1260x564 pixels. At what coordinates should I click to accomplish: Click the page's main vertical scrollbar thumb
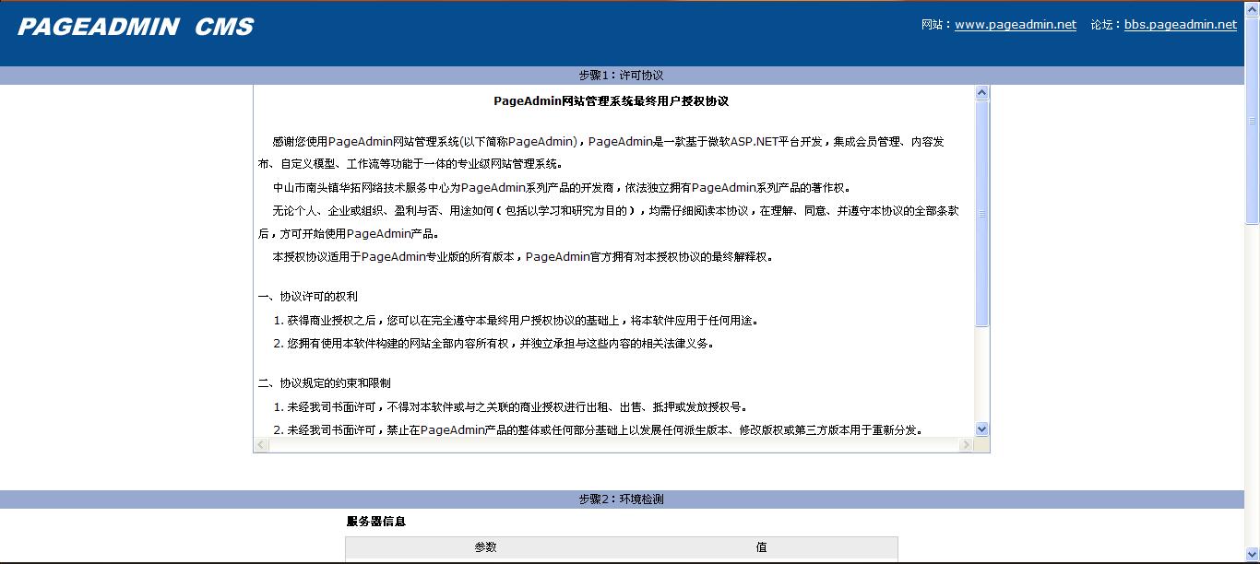[1252, 120]
